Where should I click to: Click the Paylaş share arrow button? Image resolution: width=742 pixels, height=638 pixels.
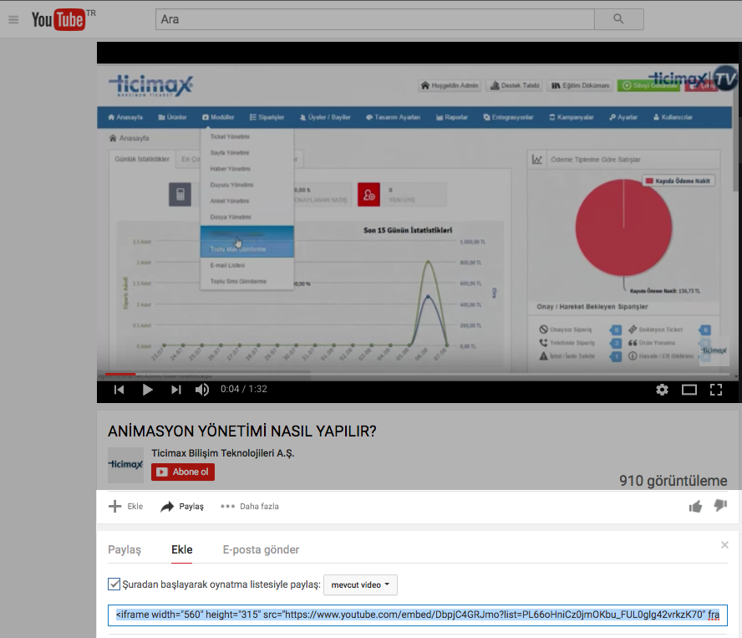(x=182, y=507)
